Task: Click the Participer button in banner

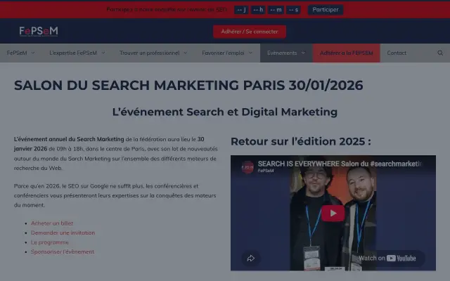Action: [x=326, y=10]
